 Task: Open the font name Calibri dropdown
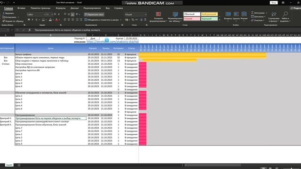coord(45,15)
